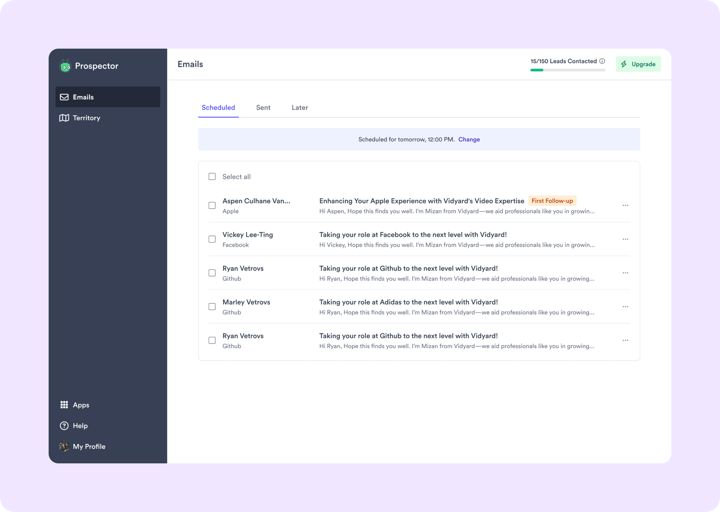The width and height of the screenshot is (720, 512).
Task: Click the Hi Vickey email preview text
Action: pos(457,245)
